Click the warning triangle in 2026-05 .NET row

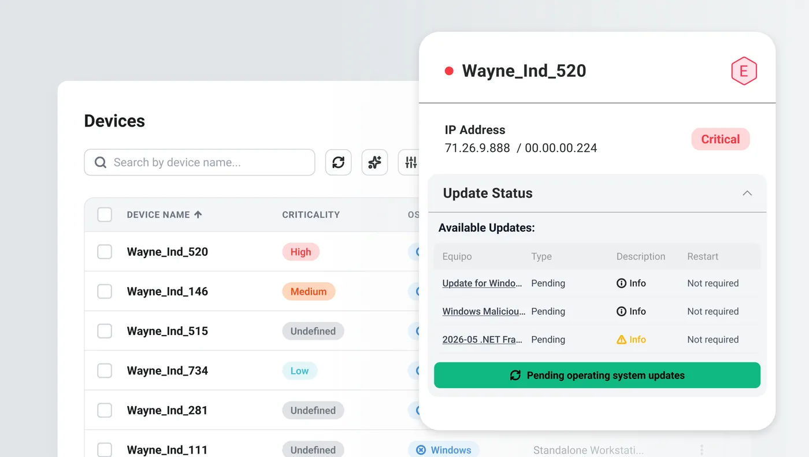[621, 340]
